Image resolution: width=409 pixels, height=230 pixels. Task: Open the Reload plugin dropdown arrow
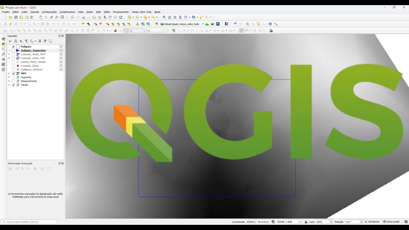point(203,24)
